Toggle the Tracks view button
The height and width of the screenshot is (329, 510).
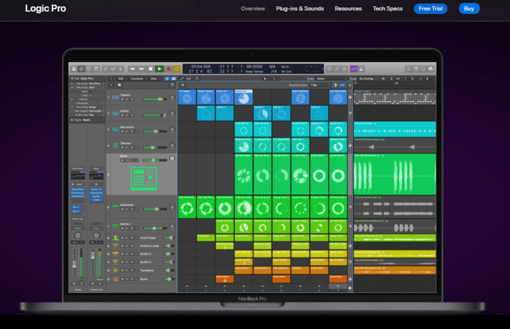pos(174,78)
